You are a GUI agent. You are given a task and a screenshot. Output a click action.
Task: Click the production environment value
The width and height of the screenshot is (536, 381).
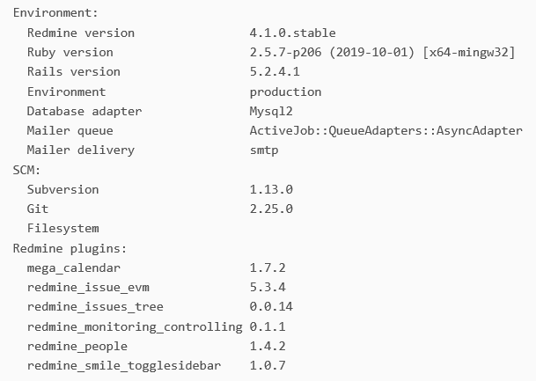[285, 92]
